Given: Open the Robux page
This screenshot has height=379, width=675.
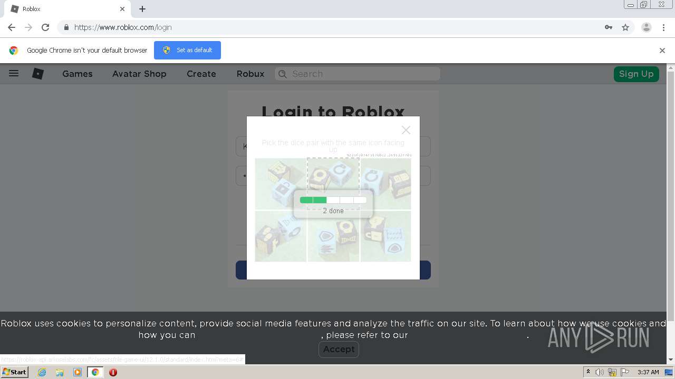Looking at the screenshot, I should pos(250,74).
